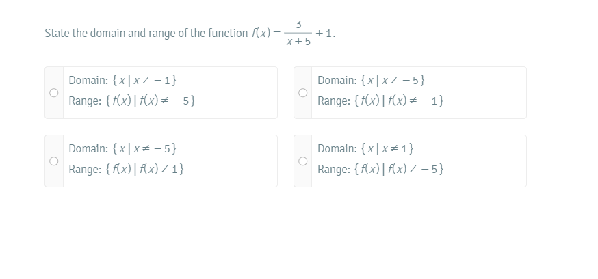Screen dimensions: 598x279
Task: Click the numerator 3 of the fraction
Action: [x=298, y=25]
